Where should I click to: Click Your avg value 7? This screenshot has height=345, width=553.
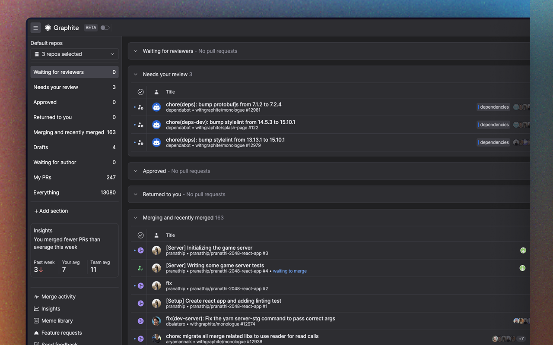pos(64,270)
